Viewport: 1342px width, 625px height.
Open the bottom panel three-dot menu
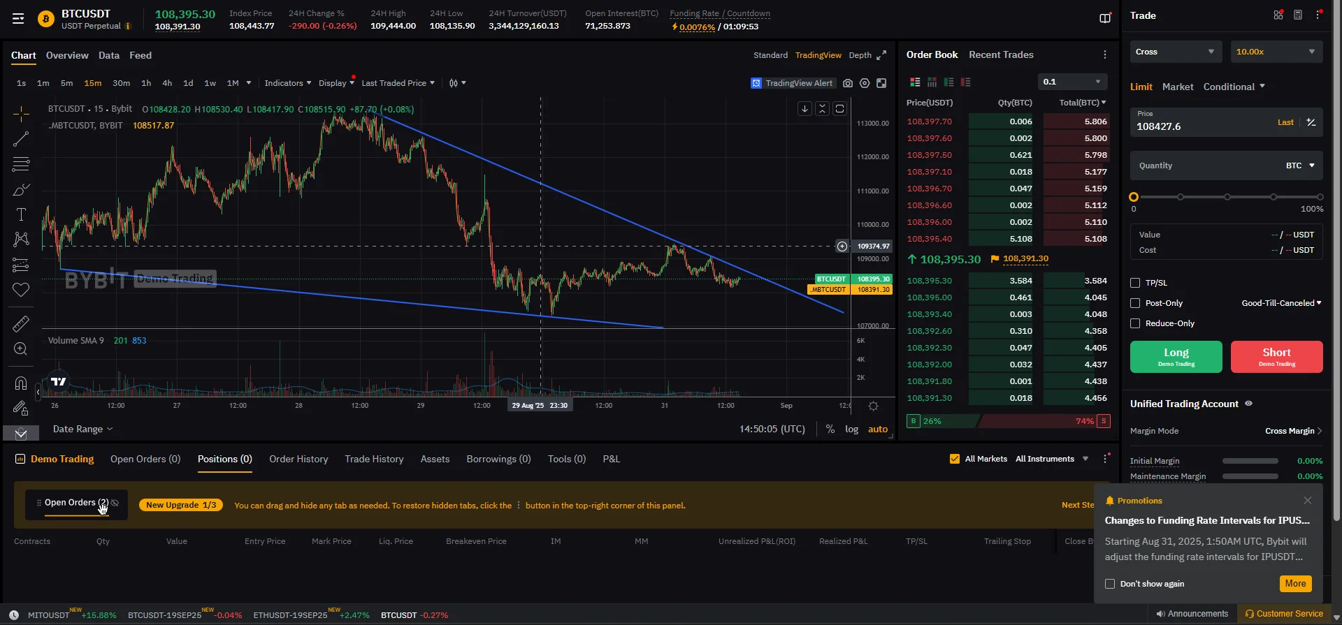tap(1106, 459)
